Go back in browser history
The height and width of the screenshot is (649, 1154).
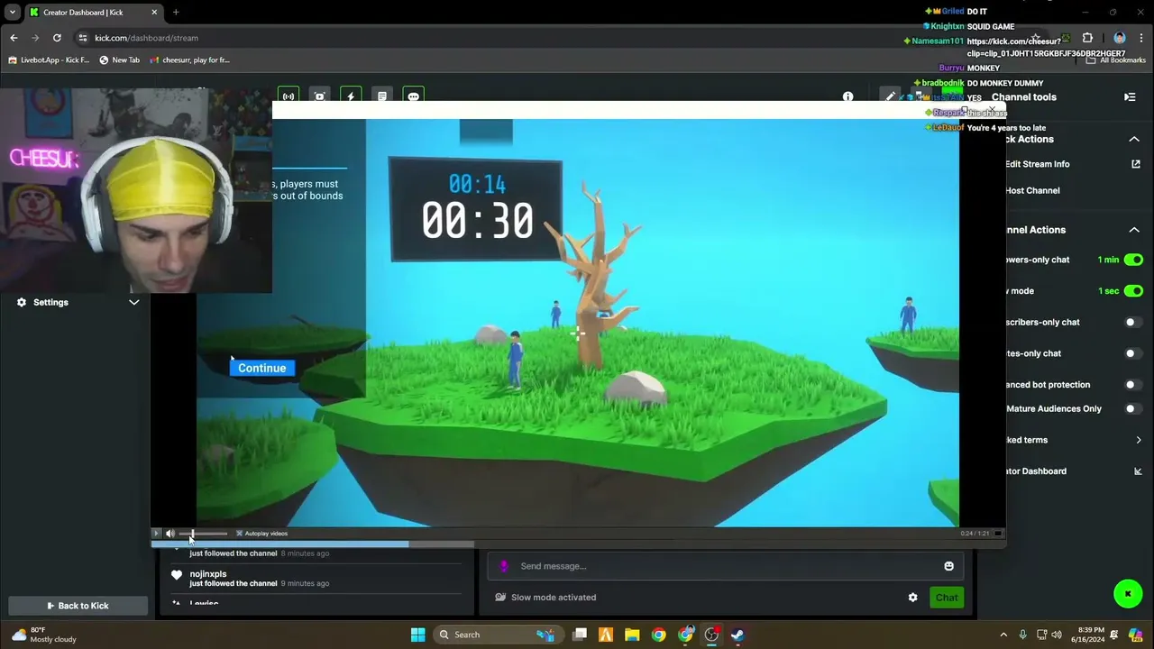14,38
